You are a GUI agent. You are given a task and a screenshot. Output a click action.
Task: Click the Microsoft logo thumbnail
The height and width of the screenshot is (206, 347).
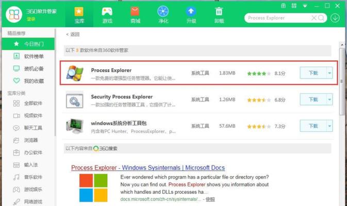(x=93, y=187)
